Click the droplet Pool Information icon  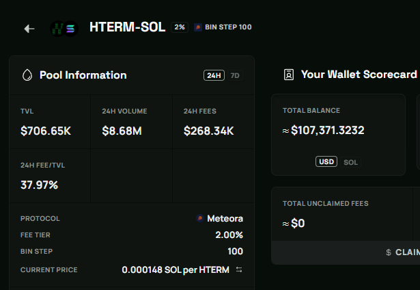pos(27,75)
